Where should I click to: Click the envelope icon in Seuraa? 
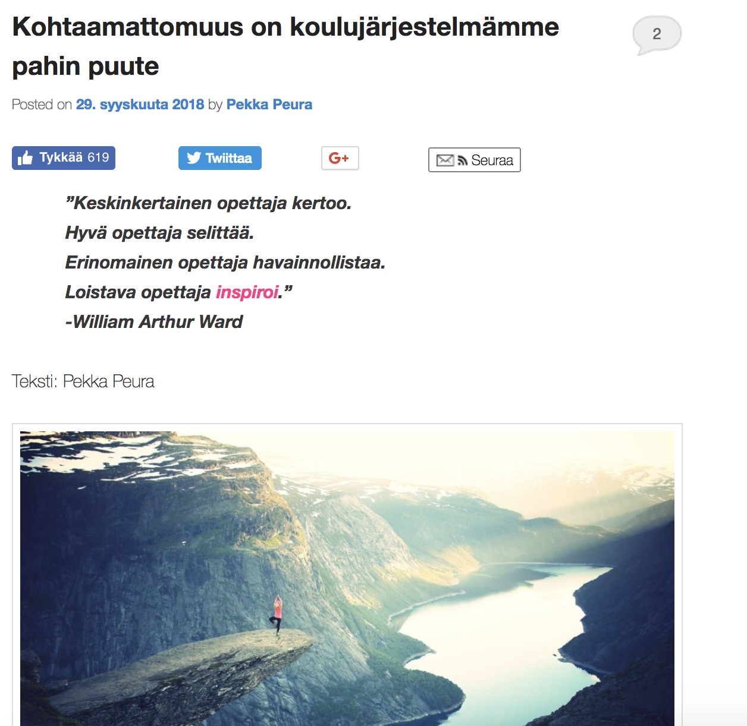445,160
